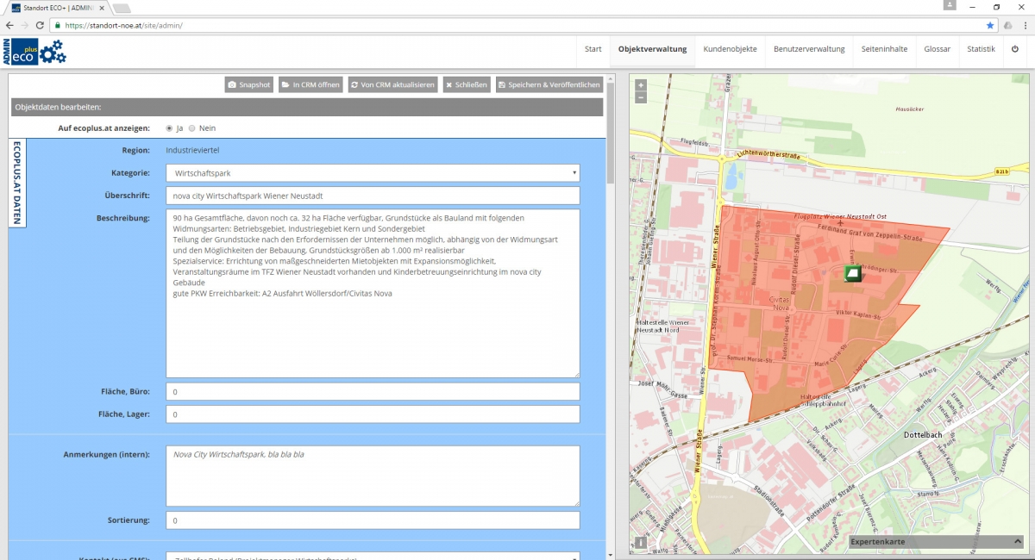Open Seiteninhalte section
Screen dimensions: 1035x560
(884, 49)
